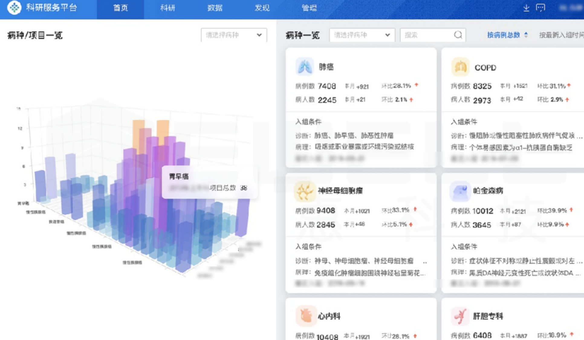Click the 肝胆专科 organ icon
This screenshot has width=584, height=340.
tap(460, 316)
